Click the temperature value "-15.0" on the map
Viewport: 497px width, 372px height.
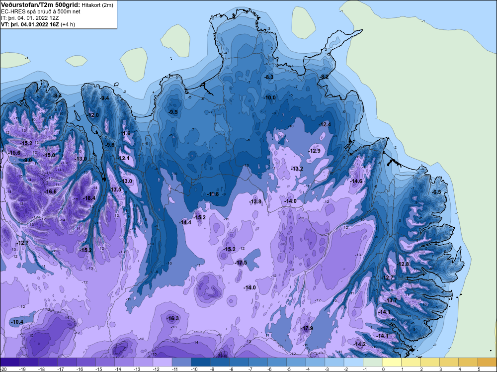(49, 155)
